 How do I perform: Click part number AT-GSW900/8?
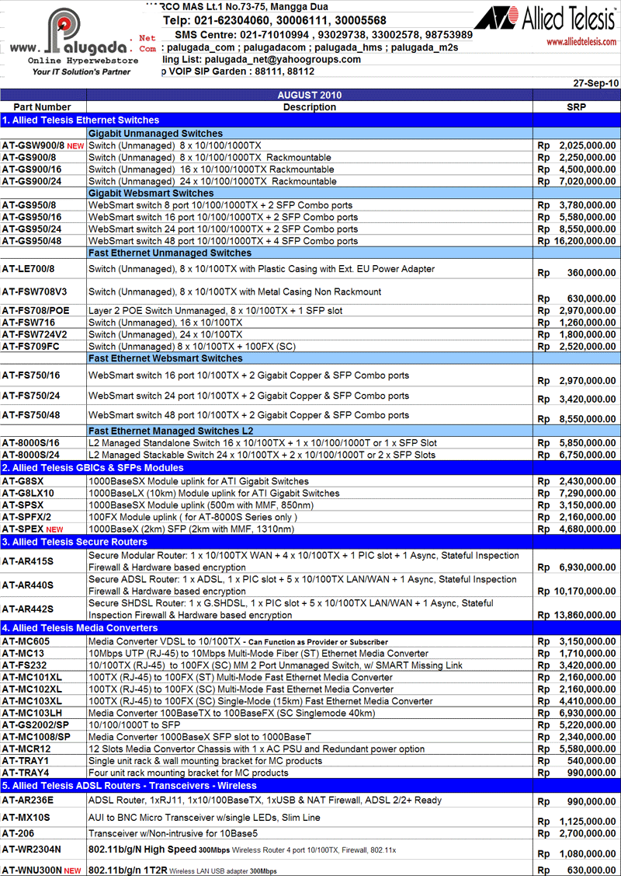(x=33, y=146)
